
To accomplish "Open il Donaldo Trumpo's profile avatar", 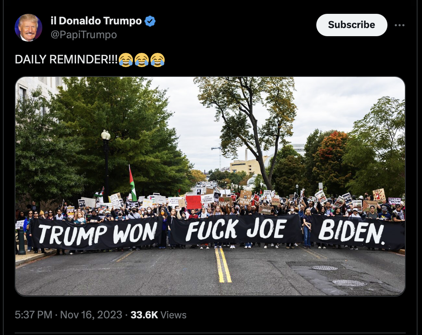I will tap(28, 28).
